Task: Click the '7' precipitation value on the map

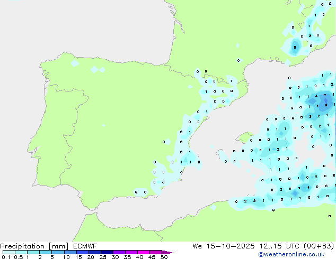Action: click(325, 95)
